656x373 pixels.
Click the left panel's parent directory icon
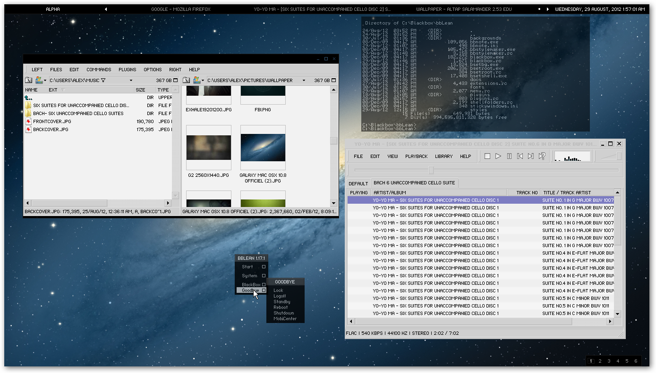coord(28,80)
